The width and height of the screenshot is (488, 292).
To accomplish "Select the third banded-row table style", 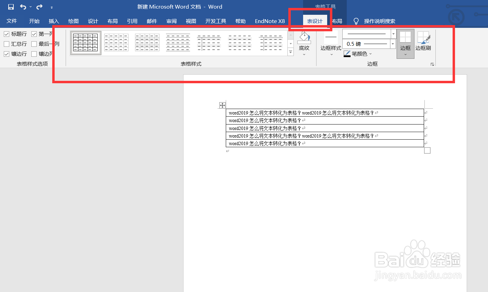I will [147, 43].
